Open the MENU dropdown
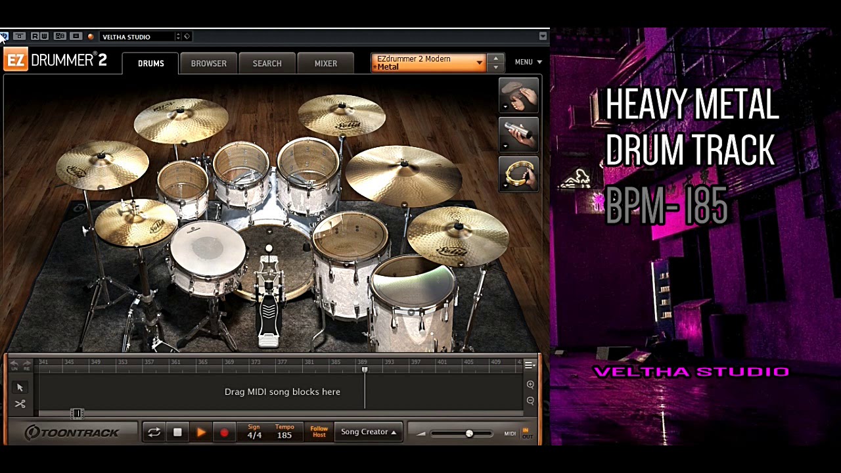This screenshot has height=473, width=841. [528, 62]
